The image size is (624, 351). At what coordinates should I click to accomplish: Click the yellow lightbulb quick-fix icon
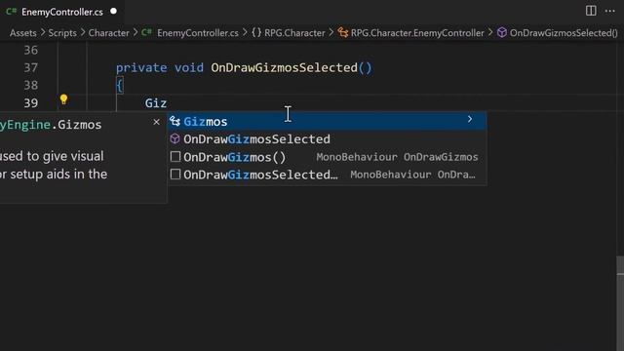(x=63, y=99)
